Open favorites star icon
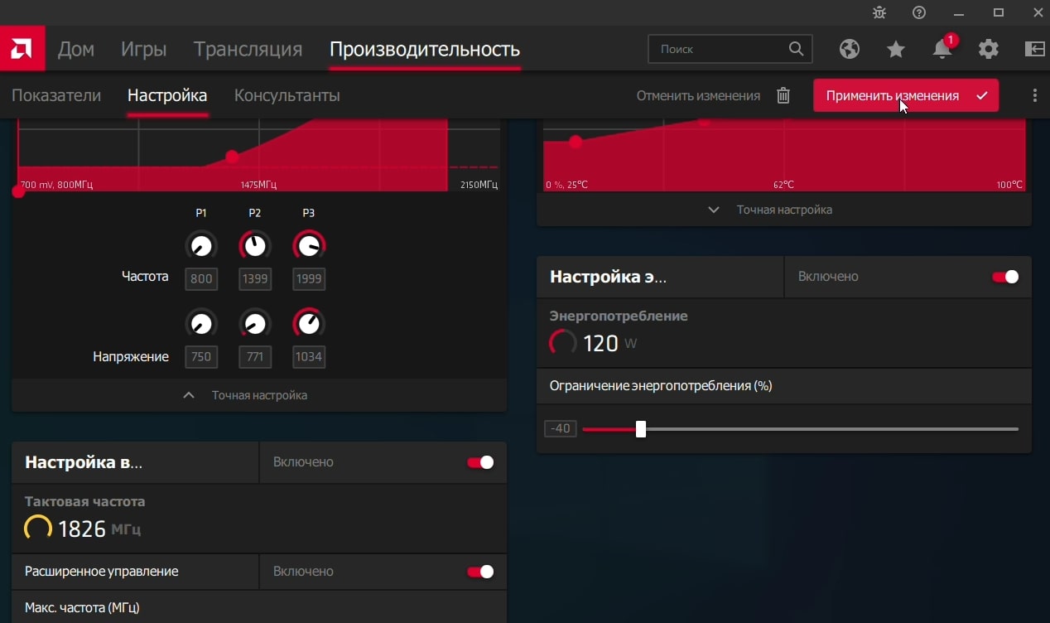Image resolution: width=1050 pixels, height=623 pixels. (x=895, y=50)
